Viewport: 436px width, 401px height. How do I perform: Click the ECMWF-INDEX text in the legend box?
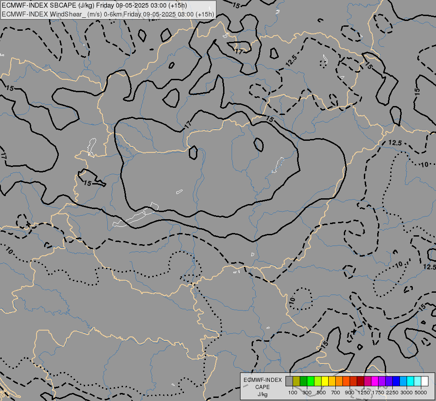click(263, 380)
